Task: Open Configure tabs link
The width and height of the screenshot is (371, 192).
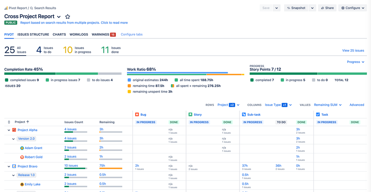Action: [131, 34]
